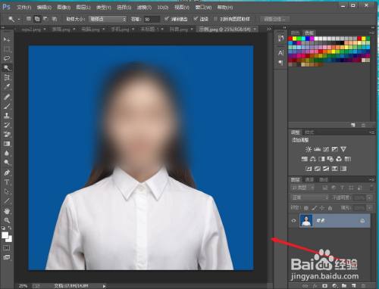Switch to the Color tab beside Swatches

point(295,33)
